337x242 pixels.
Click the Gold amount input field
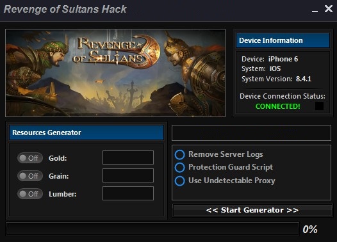128,157
